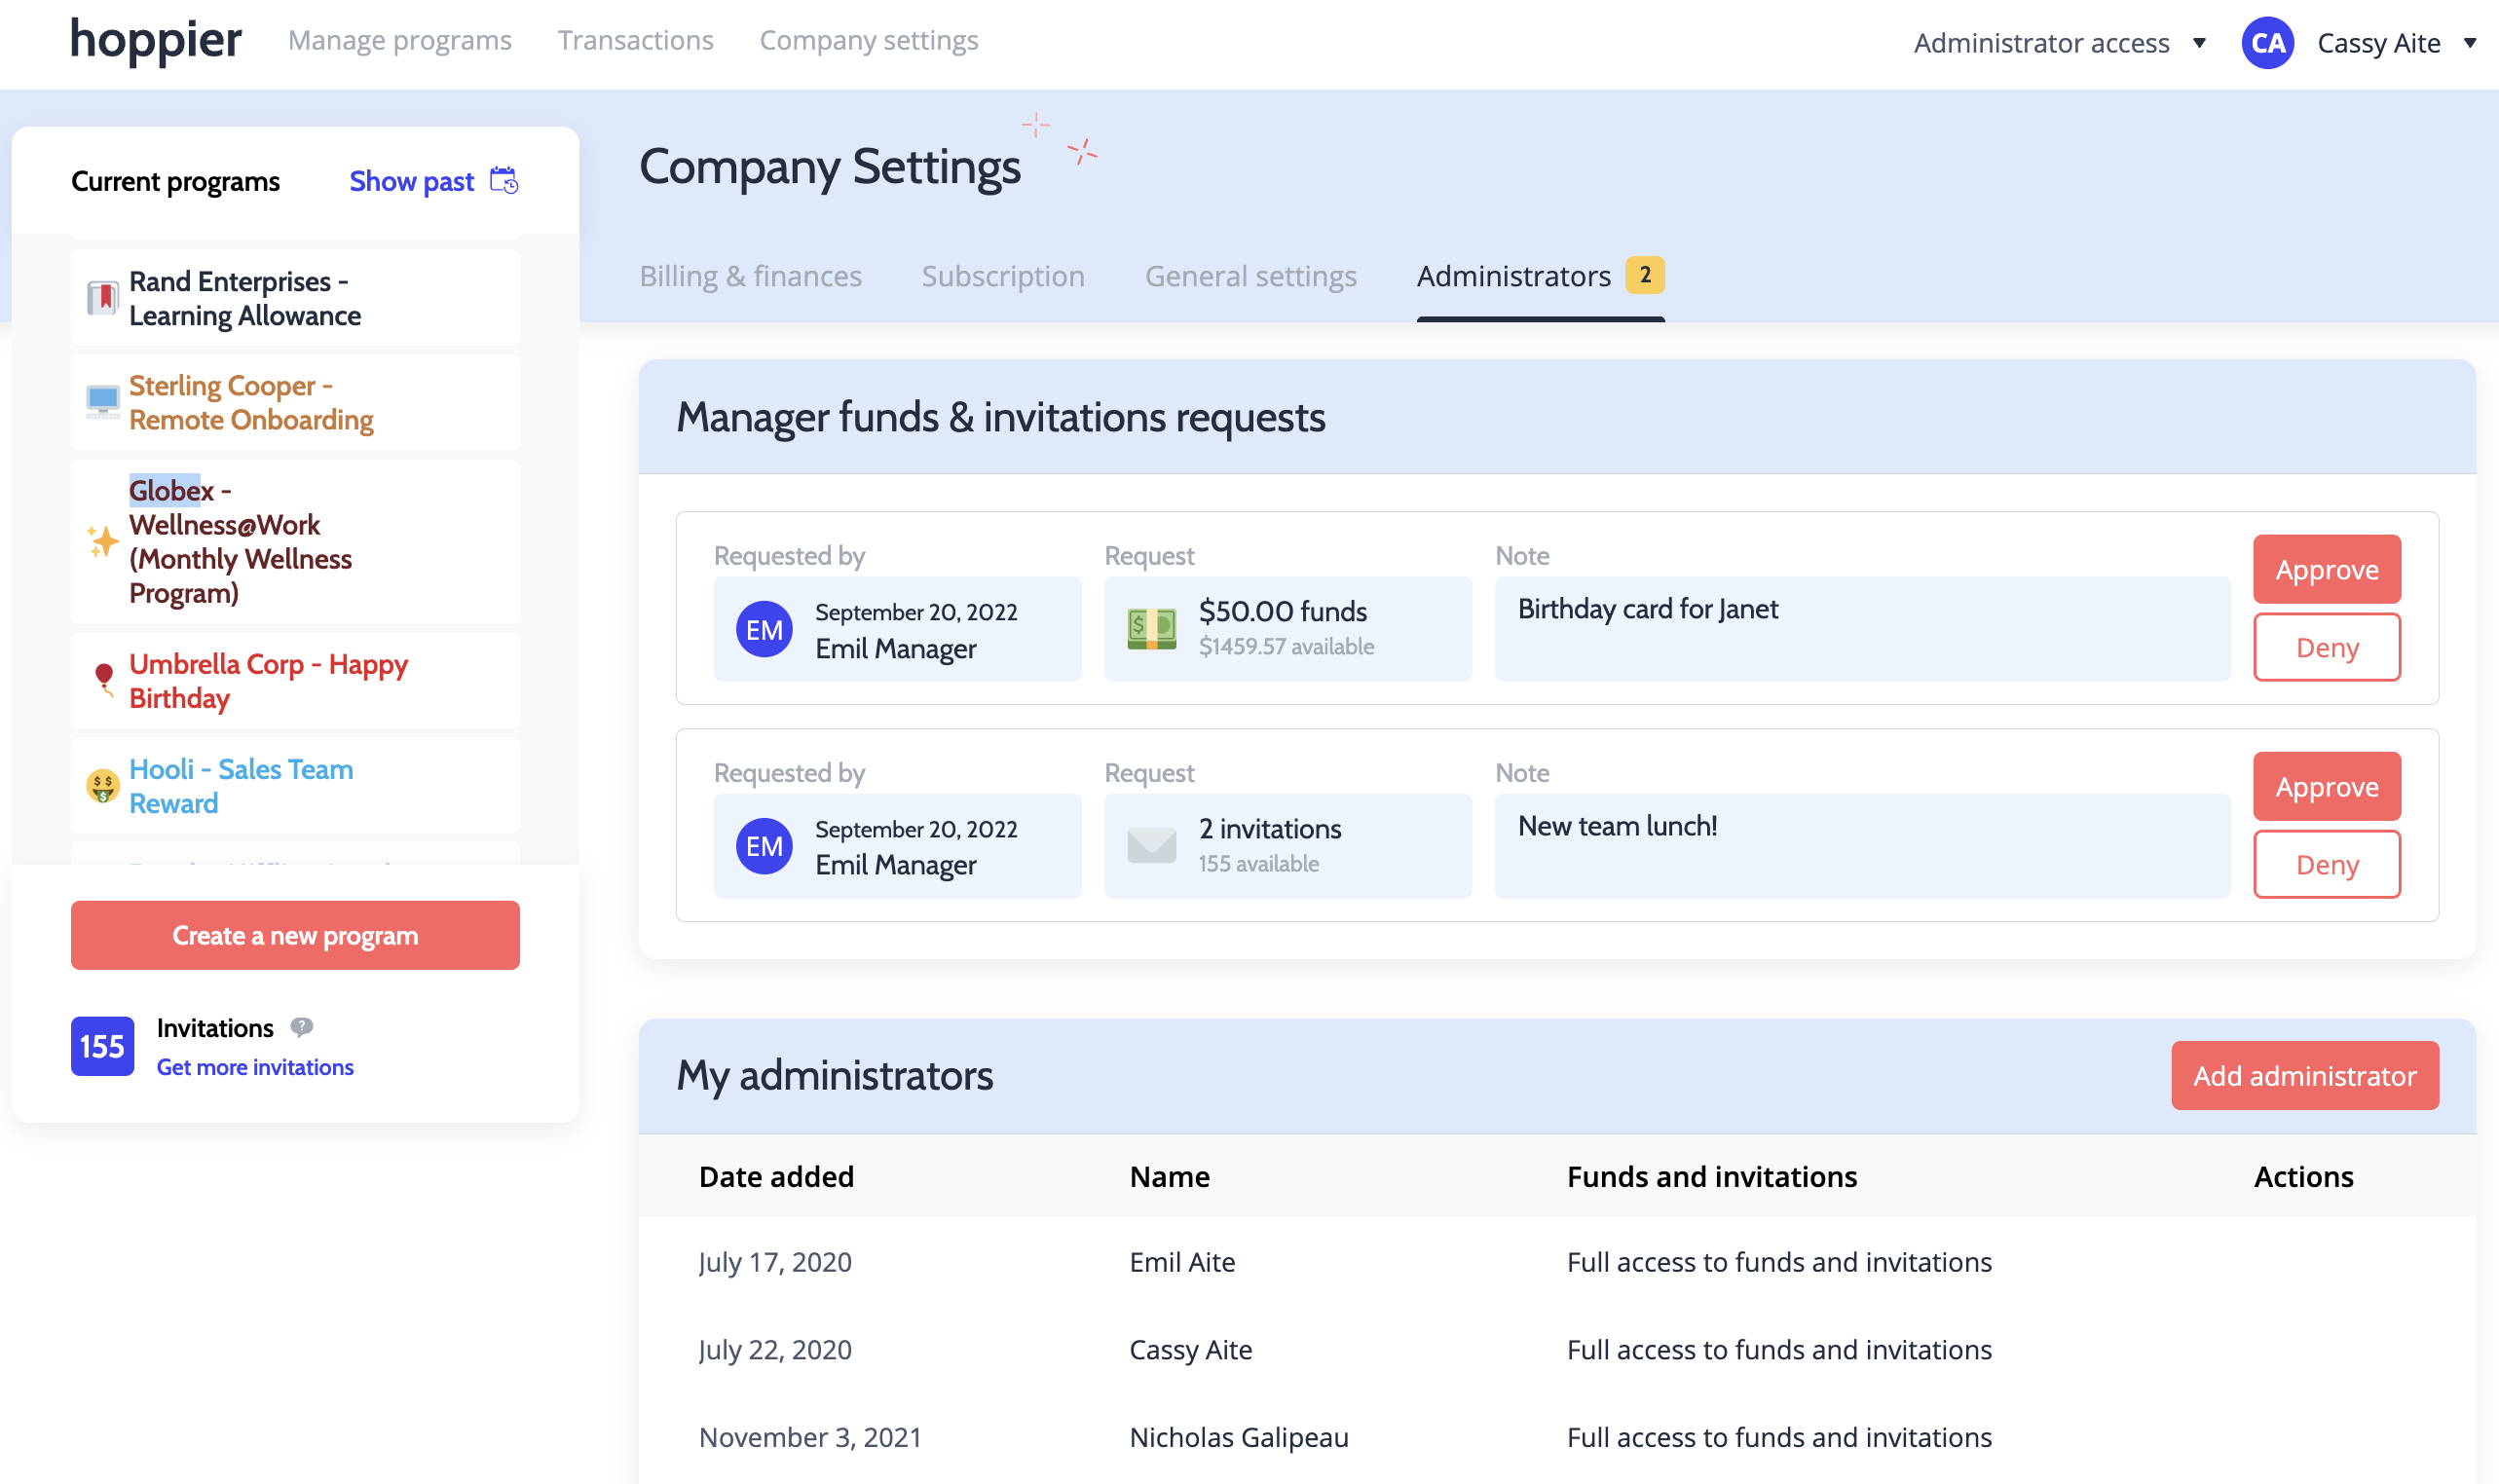The width and height of the screenshot is (2499, 1484).
Task: Expand the Cassy Aite account menu arrow
Action: pos(2469,43)
